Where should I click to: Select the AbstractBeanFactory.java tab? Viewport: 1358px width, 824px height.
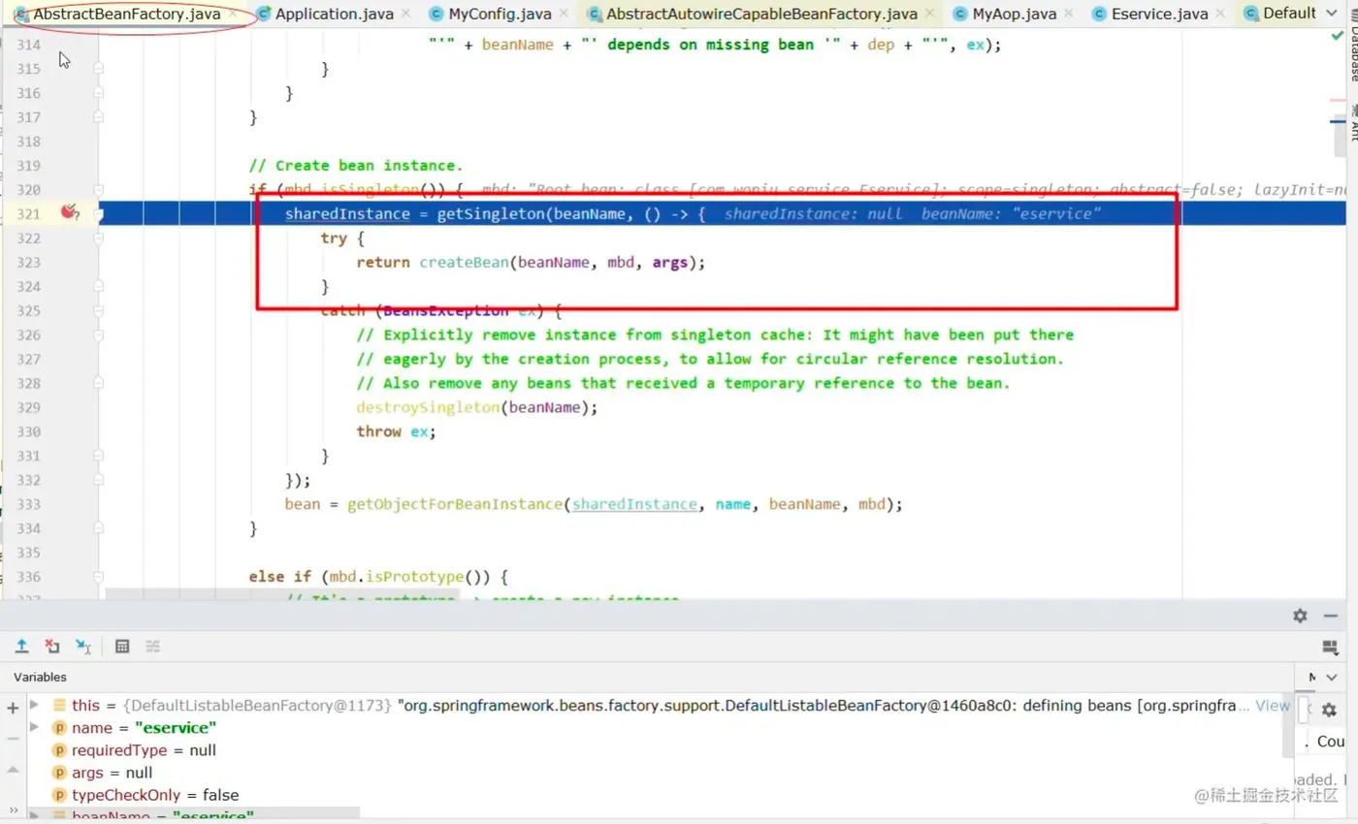[127, 15]
